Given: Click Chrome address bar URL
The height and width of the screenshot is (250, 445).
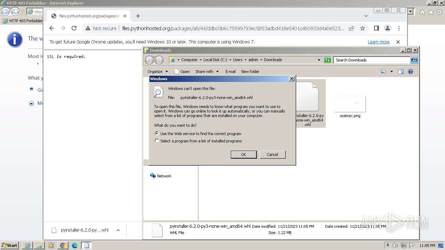Looking at the screenshot, I should 233,28.
